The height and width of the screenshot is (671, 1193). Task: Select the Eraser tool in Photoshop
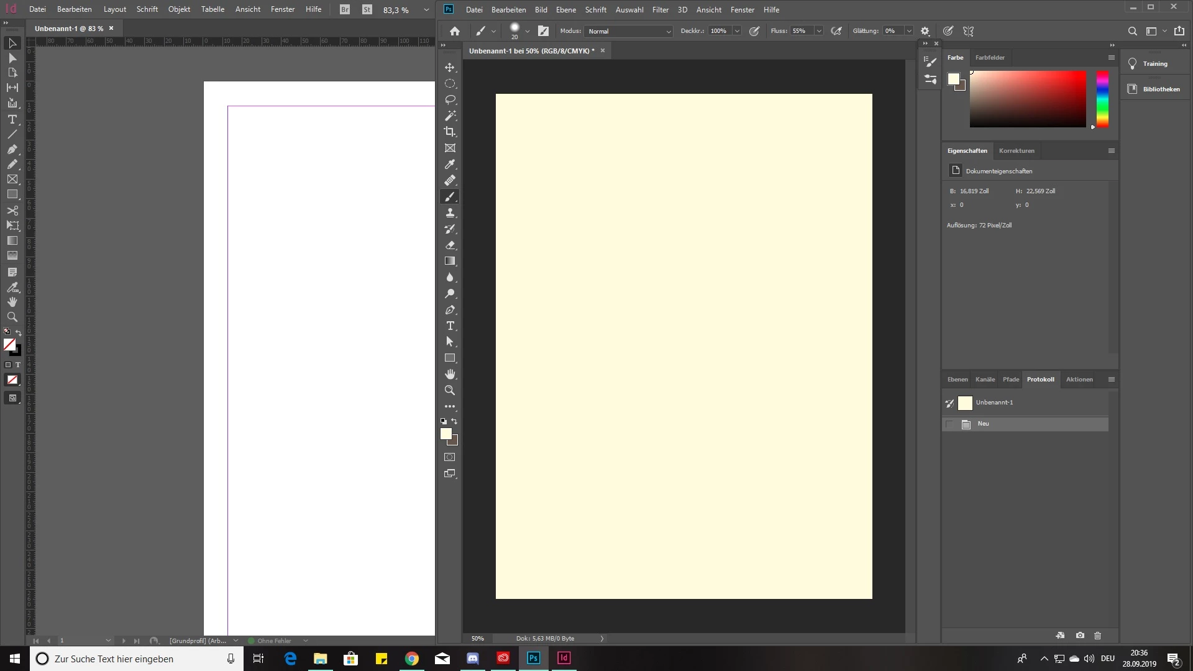coord(450,245)
